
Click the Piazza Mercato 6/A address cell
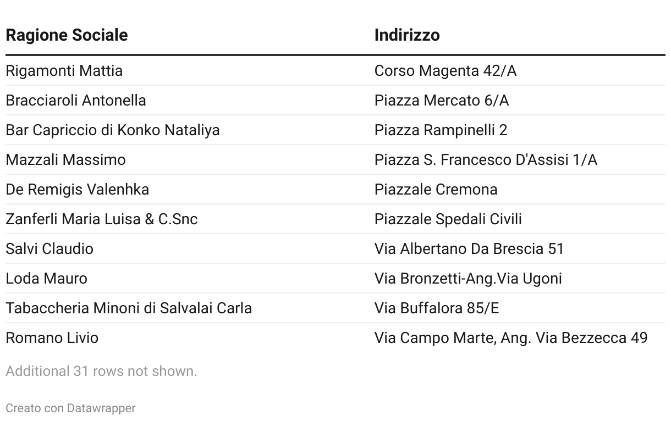coord(442,101)
